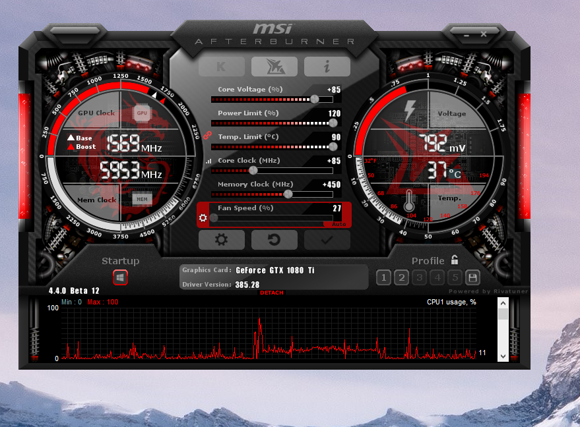
Task: Click the lightning bolt voltage icon
Action: point(410,111)
